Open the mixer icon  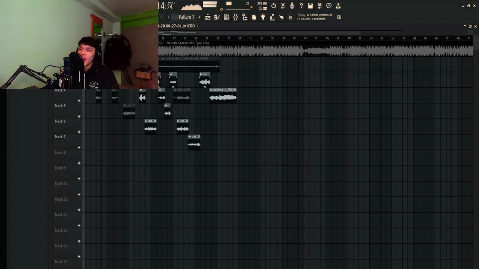pyautogui.click(x=235, y=17)
